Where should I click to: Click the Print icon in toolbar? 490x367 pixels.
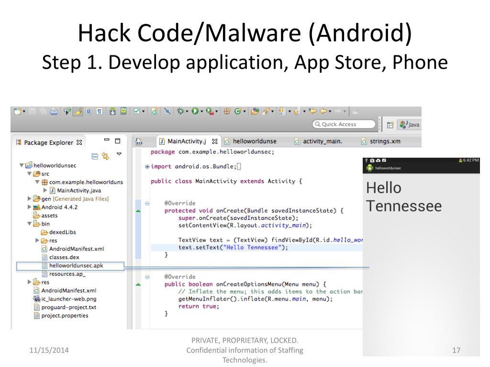(54, 111)
